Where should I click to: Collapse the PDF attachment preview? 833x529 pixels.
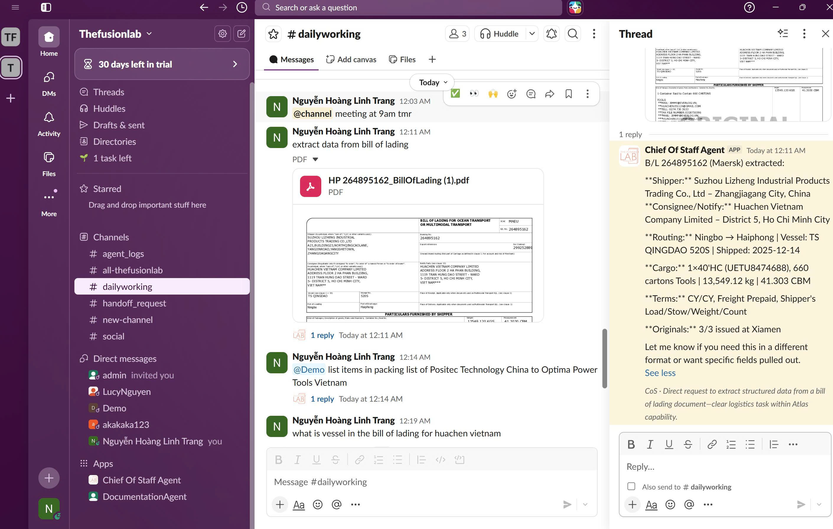[x=315, y=159]
